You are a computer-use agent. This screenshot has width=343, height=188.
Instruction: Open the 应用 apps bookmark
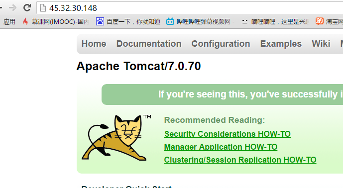[9, 22]
